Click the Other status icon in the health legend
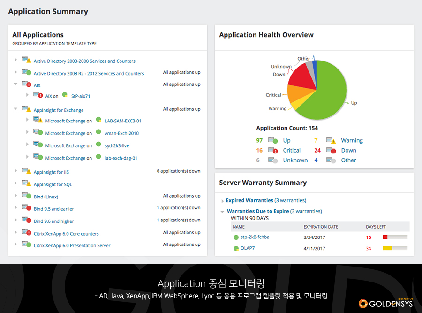Viewport: 422px width, 313px height. [x=331, y=160]
